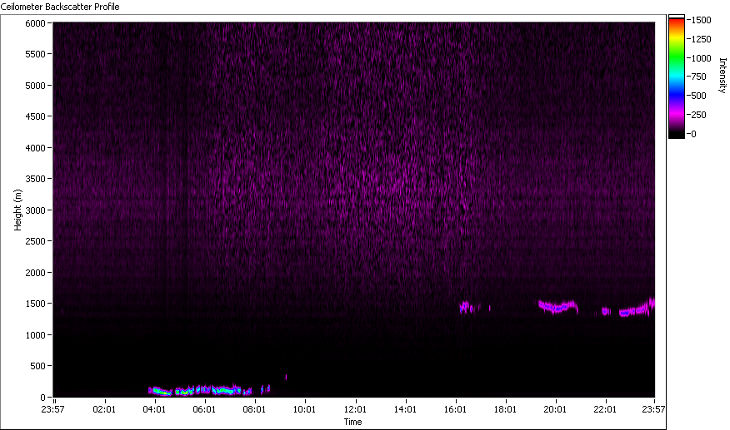The width and height of the screenshot is (730, 430).
Task: Select the 5000 height axis label
Action: click(35, 86)
